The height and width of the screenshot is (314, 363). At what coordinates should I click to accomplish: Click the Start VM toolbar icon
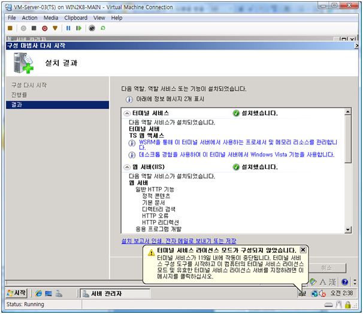tap(23, 28)
